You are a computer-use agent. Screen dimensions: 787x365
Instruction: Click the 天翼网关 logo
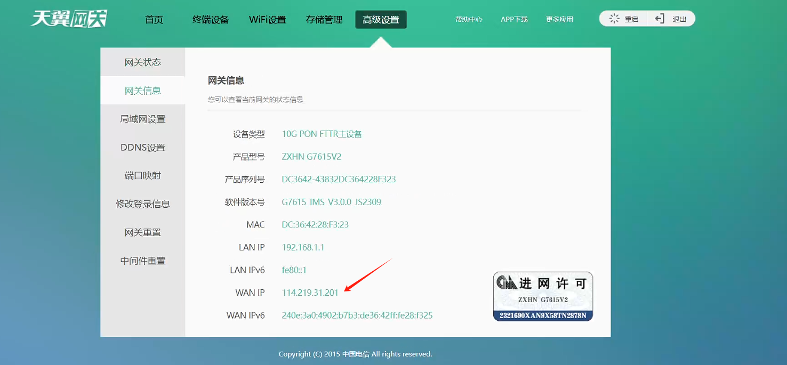[69, 19]
